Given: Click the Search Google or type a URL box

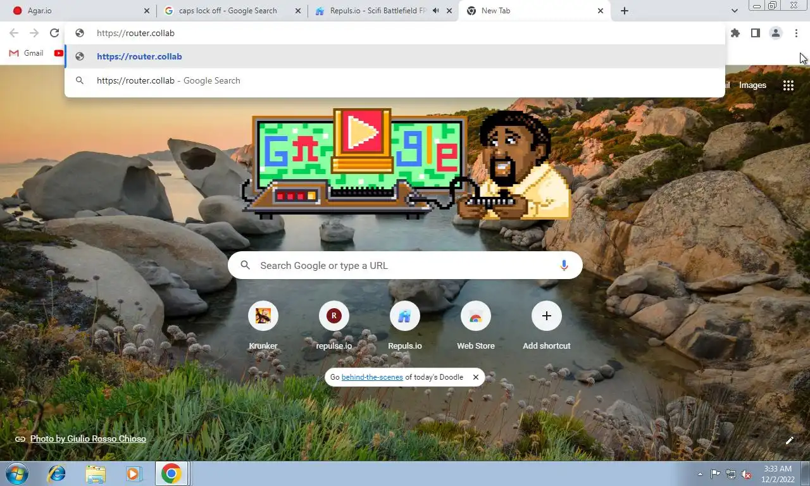Looking at the screenshot, I should (405, 265).
